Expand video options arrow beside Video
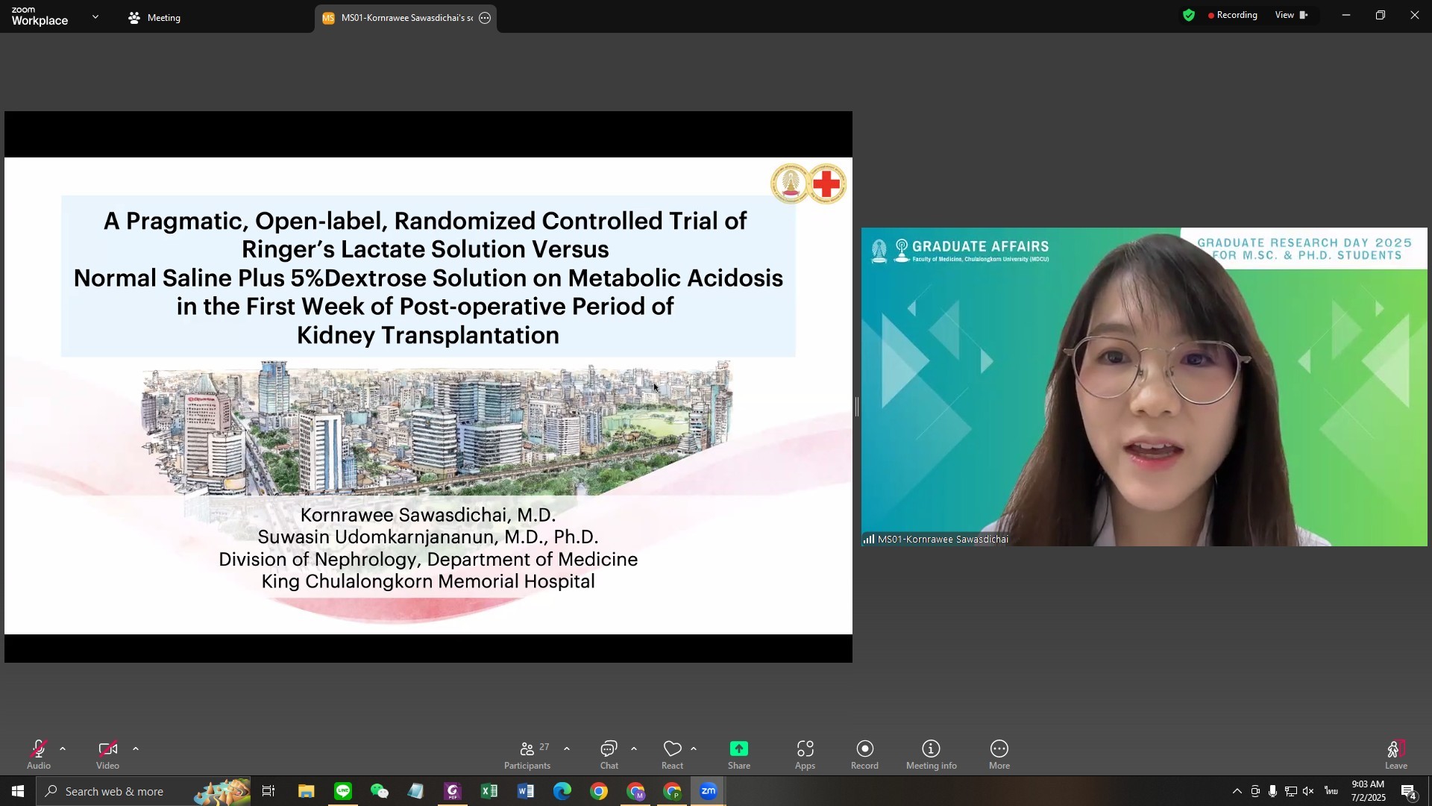Viewport: 1432px width, 806px height. (136, 749)
